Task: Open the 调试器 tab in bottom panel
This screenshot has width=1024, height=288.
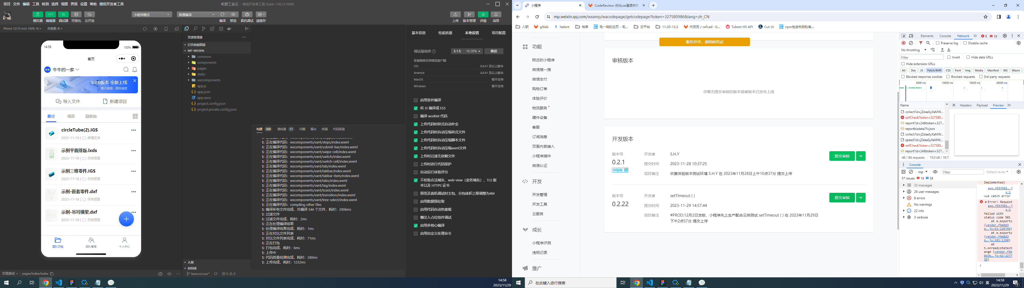Action: tap(281, 129)
